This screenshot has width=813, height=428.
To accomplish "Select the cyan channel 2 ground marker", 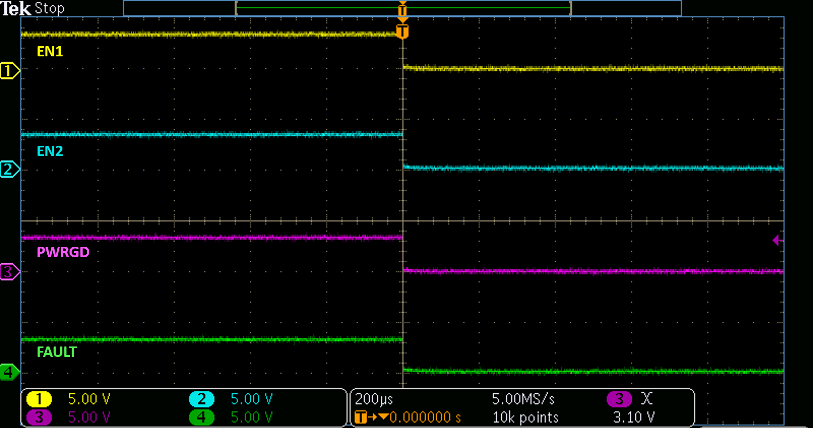I will [x=10, y=169].
